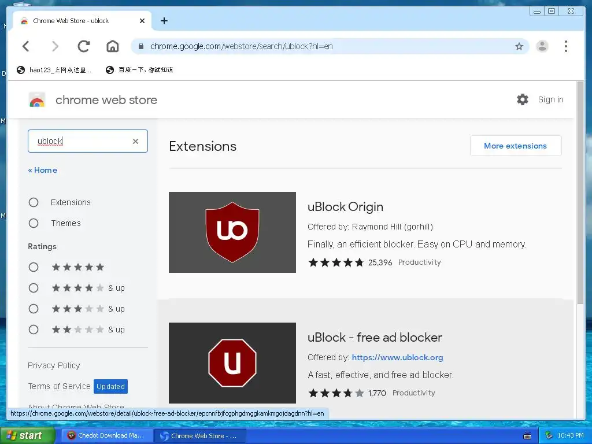The width and height of the screenshot is (592, 444).
Task: Select the four stars & up filter
Action: [34, 288]
